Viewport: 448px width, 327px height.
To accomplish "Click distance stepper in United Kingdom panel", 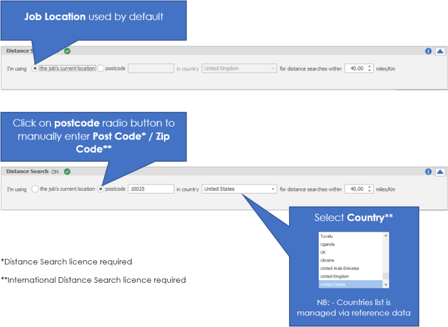I will click(x=368, y=68).
